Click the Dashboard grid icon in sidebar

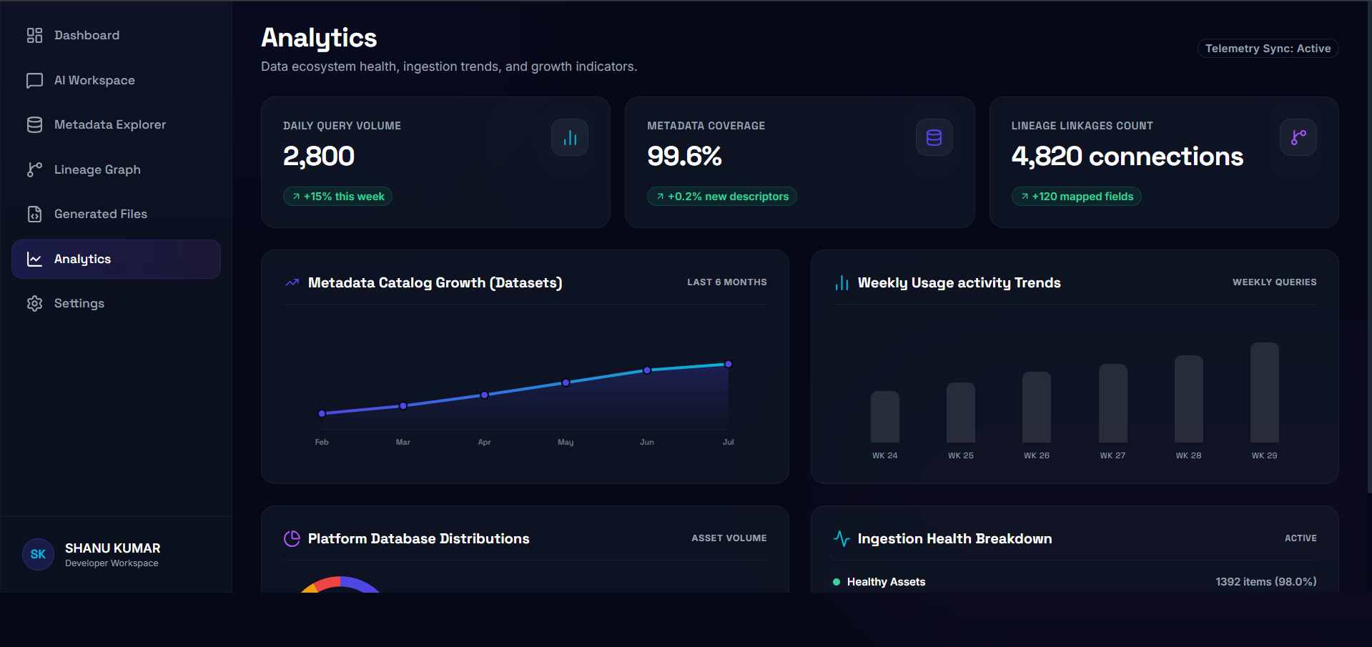point(34,35)
